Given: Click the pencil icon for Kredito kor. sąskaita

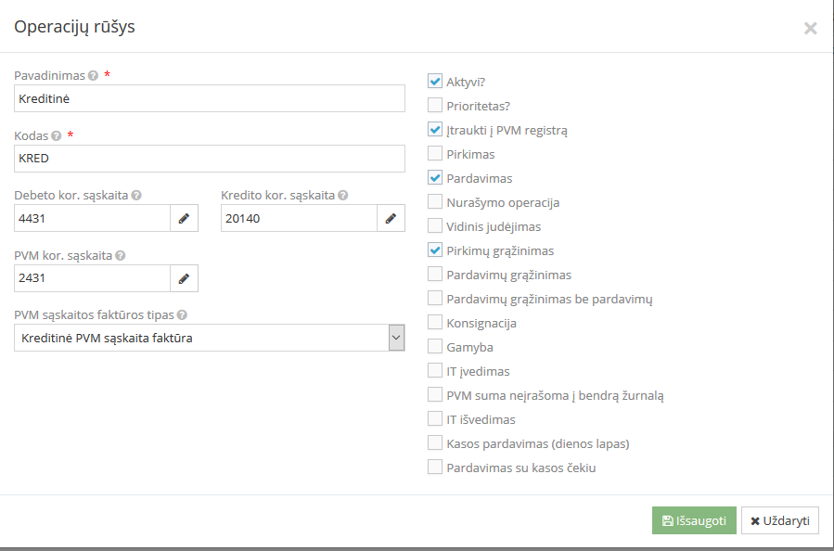Looking at the screenshot, I should tap(391, 218).
